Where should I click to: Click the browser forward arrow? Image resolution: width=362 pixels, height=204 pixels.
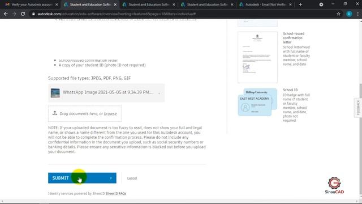(x=14, y=14)
